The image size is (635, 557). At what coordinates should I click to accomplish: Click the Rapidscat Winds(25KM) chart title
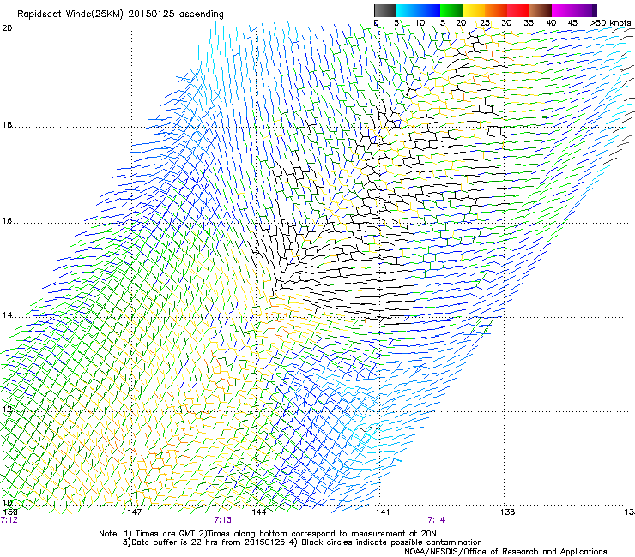120,14
